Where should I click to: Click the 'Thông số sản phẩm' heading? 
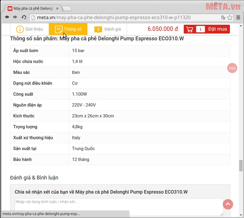[x=97, y=39]
